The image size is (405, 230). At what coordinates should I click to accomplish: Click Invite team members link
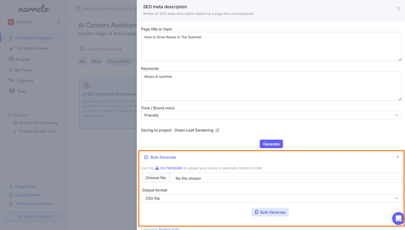click(34, 203)
